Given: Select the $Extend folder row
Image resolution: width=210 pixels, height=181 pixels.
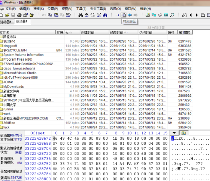Looking at the screenshot, I should coord(96,41).
